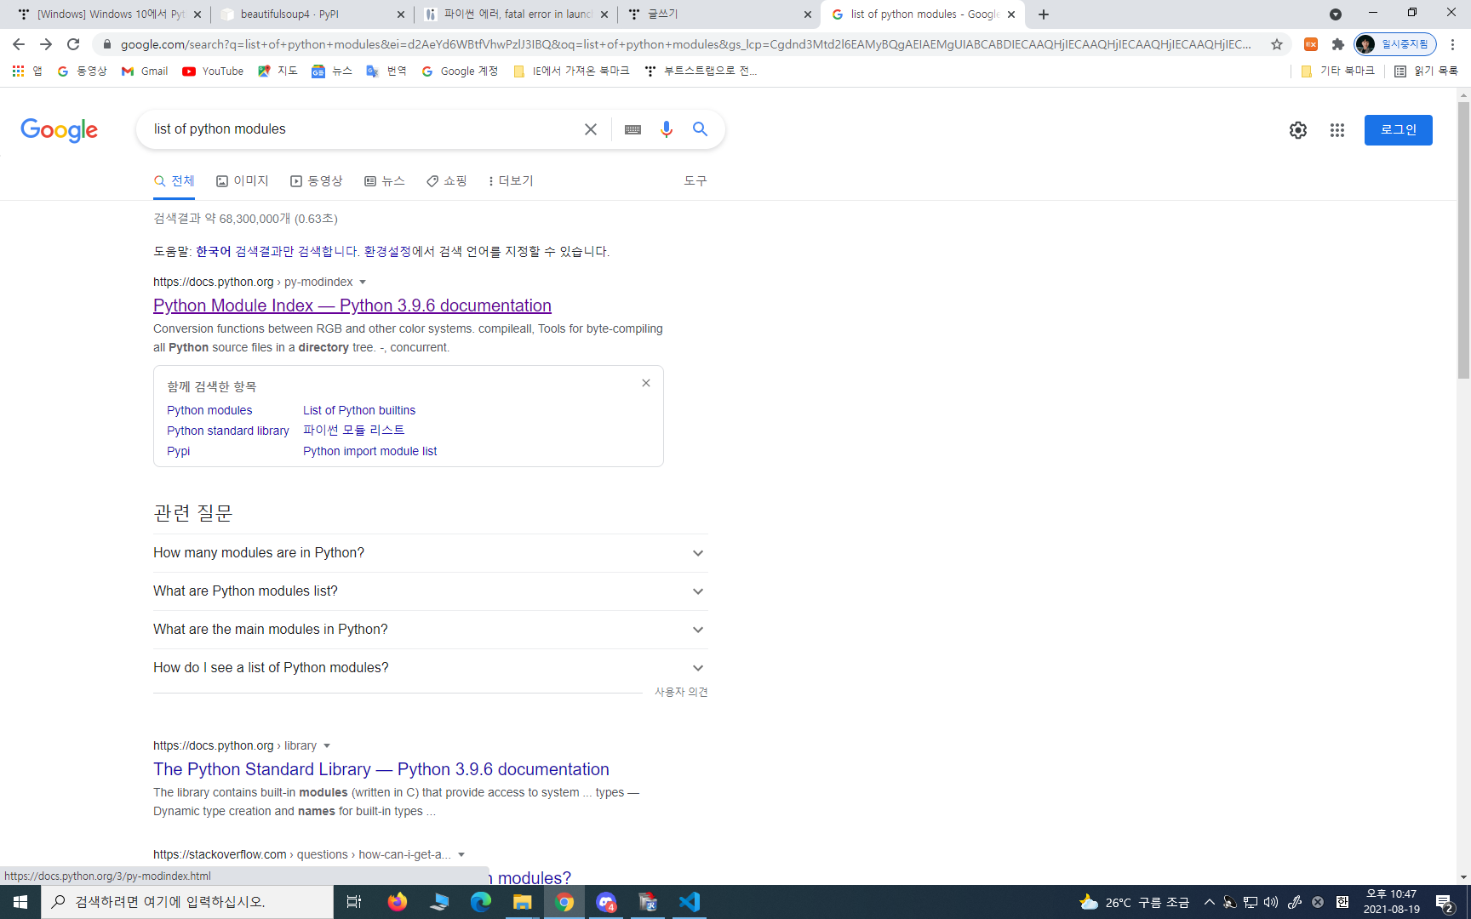Close the related searches box

(x=646, y=383)
